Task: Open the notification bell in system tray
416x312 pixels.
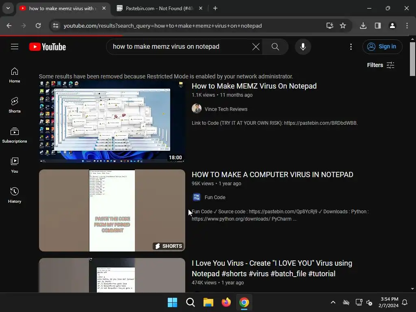Action: (405, 302)
